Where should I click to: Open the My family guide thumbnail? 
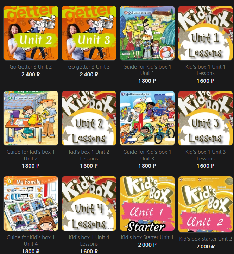31,203
